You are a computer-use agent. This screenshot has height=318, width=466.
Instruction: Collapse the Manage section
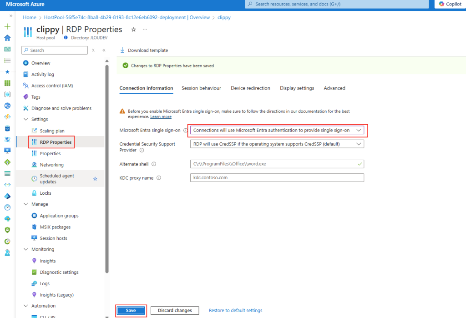tap(26, 204)
